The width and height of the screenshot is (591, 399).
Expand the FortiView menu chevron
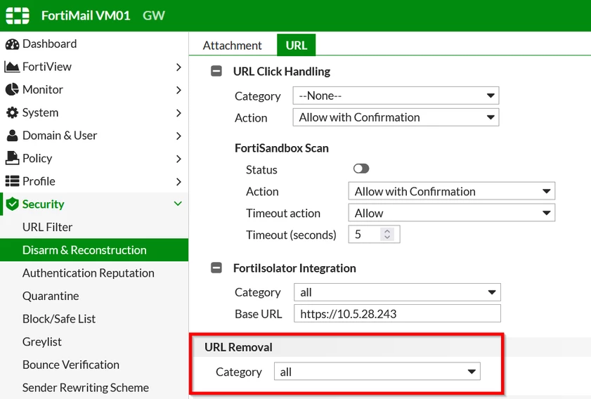pyautogui.click(x=178, y=67)
